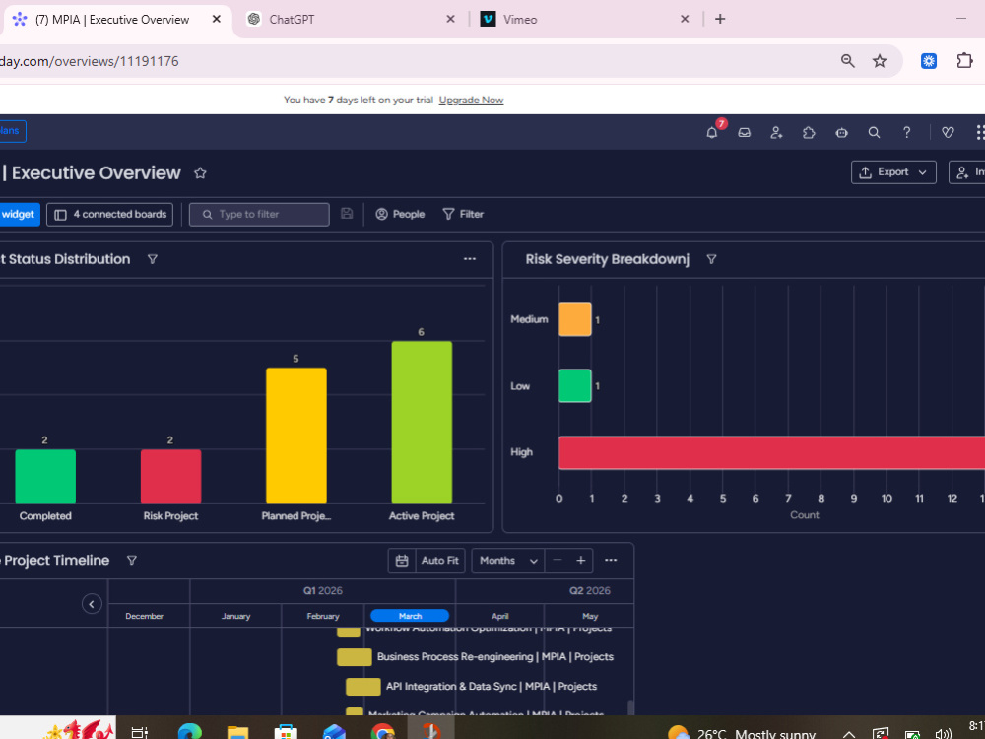This screenshot has height=739, width=985.
Task: Open the apps puzzle-piece icon in header
Action: 809,133
